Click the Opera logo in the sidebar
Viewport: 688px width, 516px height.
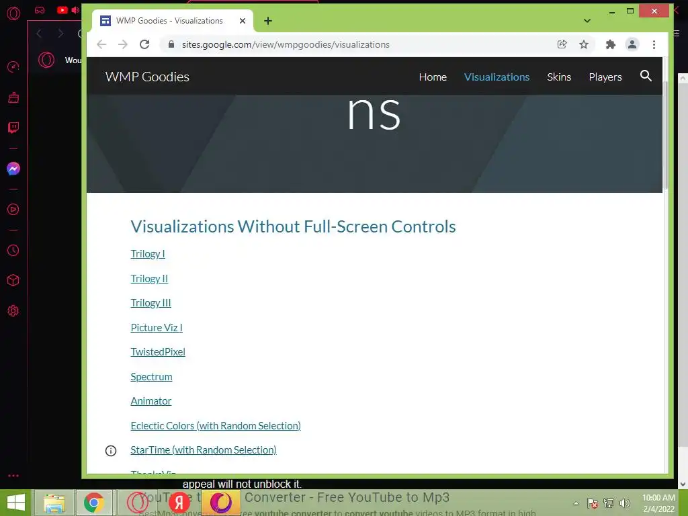(x=13, y=13)
